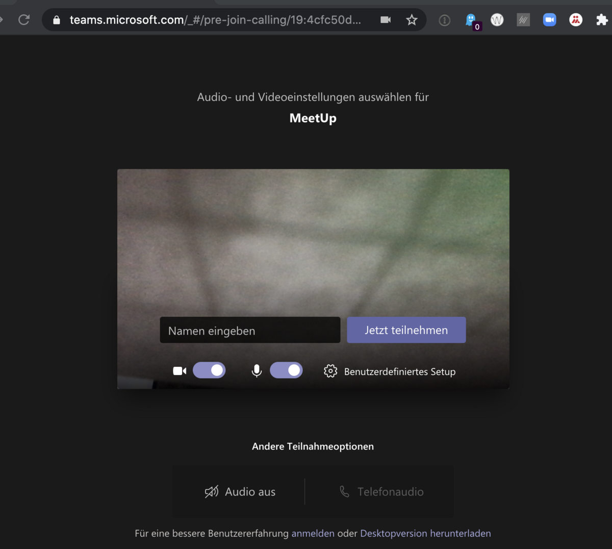Click the blue Zoom extension icon
This screenshot has width=612, height=549.
tap(549, 20)
